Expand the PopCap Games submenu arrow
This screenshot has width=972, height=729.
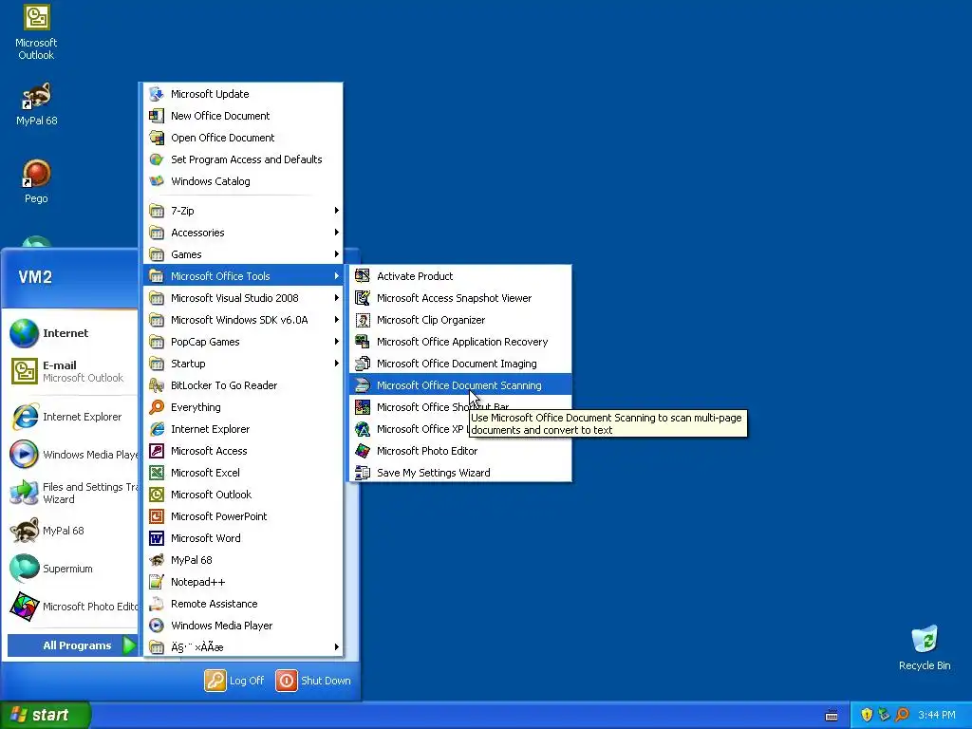click(x=336, y=342)
